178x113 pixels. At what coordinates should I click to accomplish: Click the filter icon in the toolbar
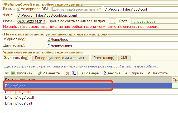coord(74,73)
